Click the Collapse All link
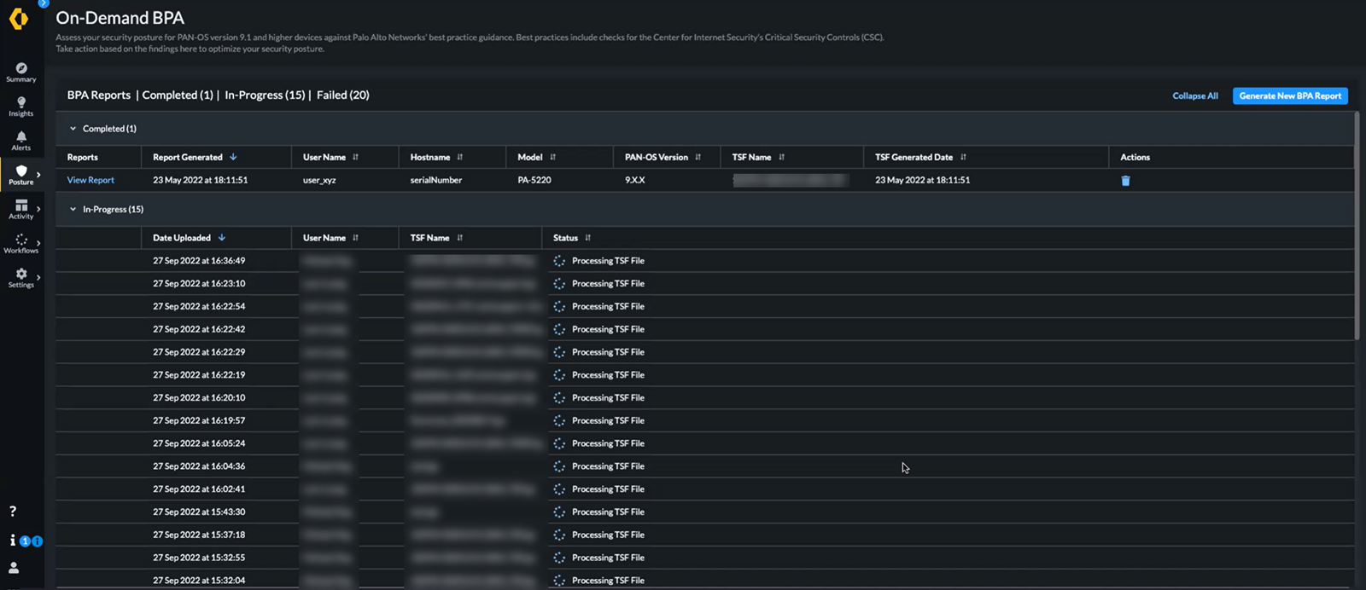 point(1194,95)
